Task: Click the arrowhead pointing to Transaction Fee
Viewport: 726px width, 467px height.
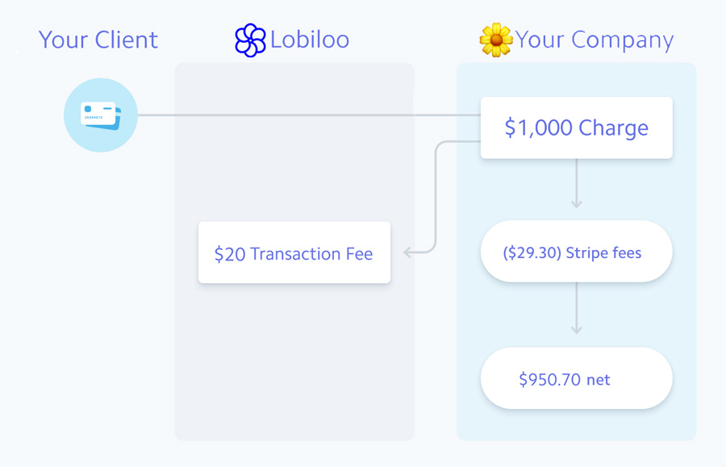Action: coord(407,252)
